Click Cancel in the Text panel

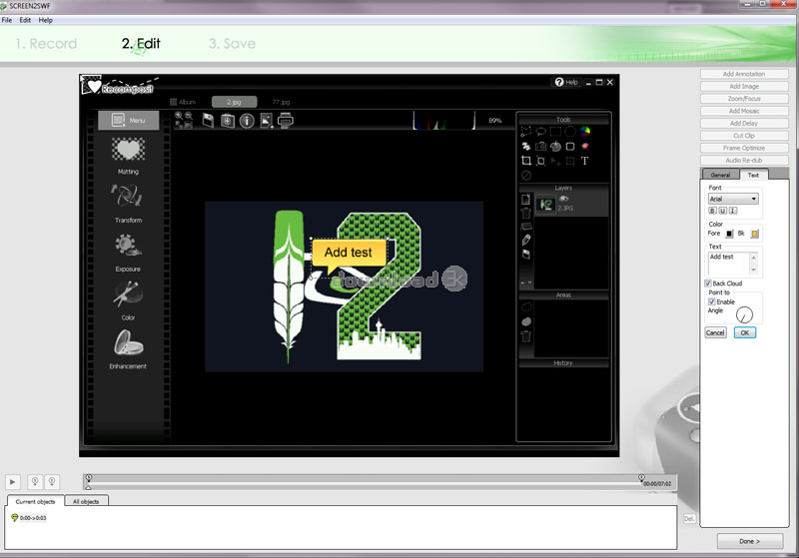(x=715, y=333)
